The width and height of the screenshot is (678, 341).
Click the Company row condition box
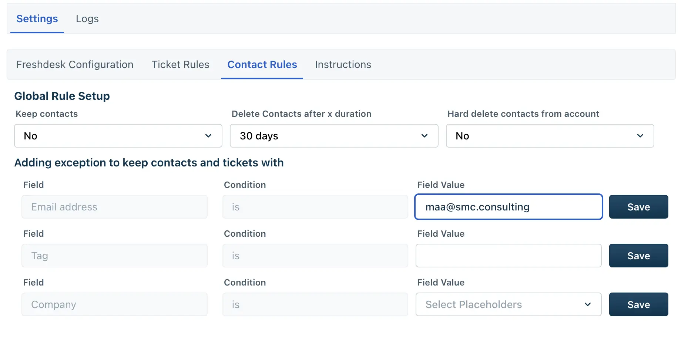point(315,304)
